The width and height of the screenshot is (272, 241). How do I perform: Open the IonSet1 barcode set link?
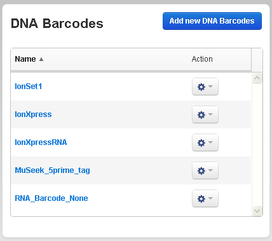tap(29, 86)
